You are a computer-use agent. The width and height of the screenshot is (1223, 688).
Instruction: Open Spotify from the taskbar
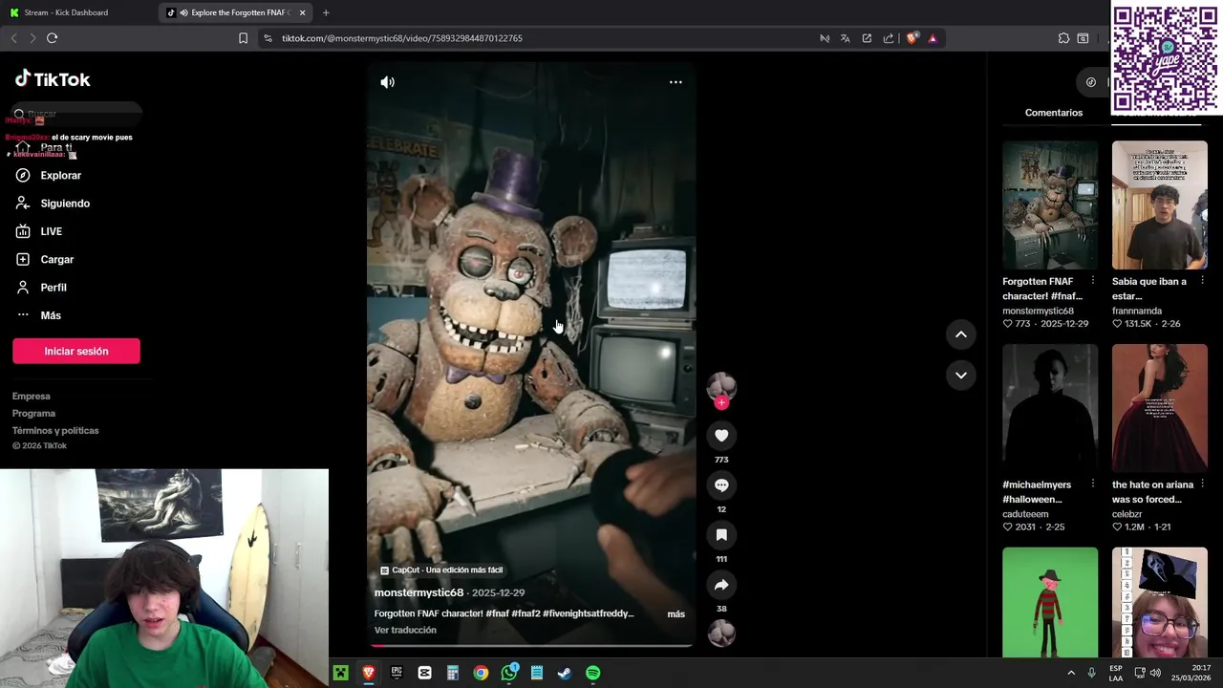pos(593,674)
